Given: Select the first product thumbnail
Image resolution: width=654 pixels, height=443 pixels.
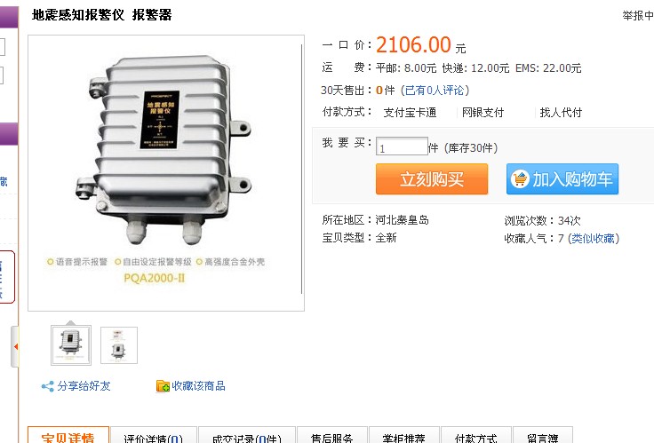Looking at the screenshot, I should (x=71, y=345).
